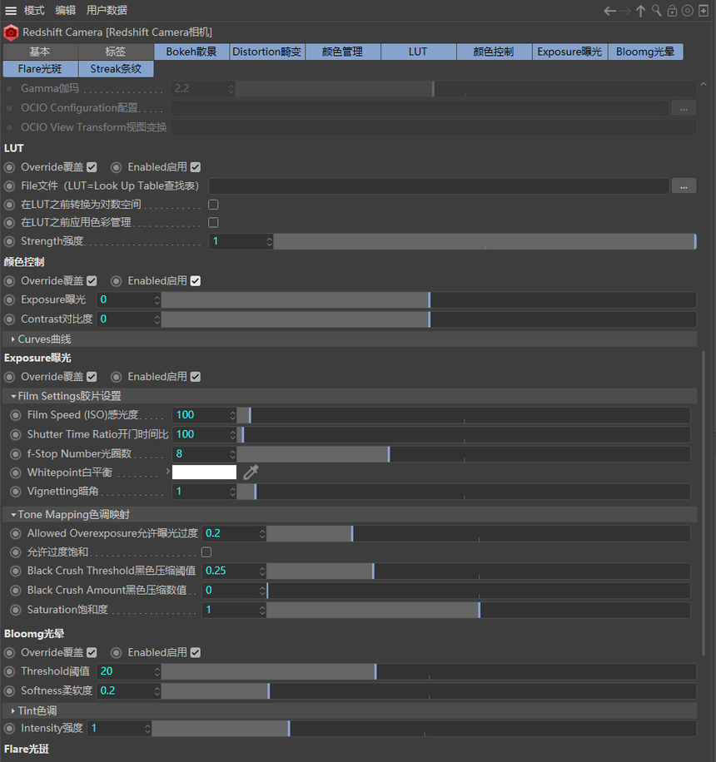Click the animation dot beside Allowed Overexposure

coord(16,533)
